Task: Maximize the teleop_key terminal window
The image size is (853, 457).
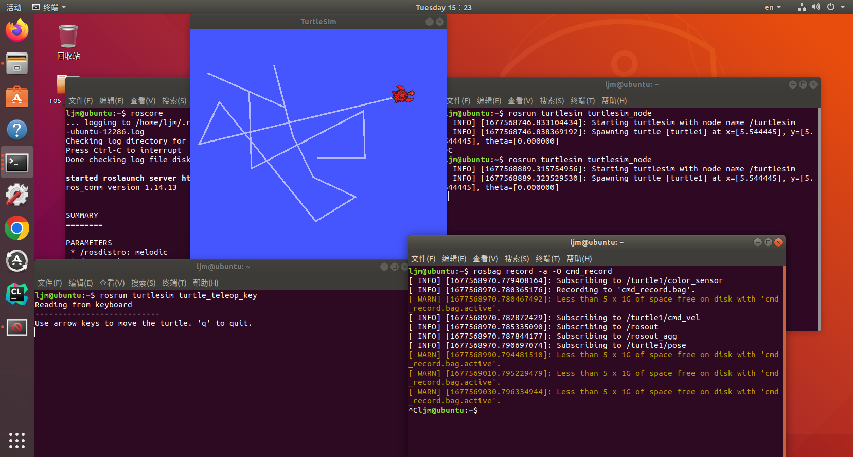Action: (x=395, y=267)
